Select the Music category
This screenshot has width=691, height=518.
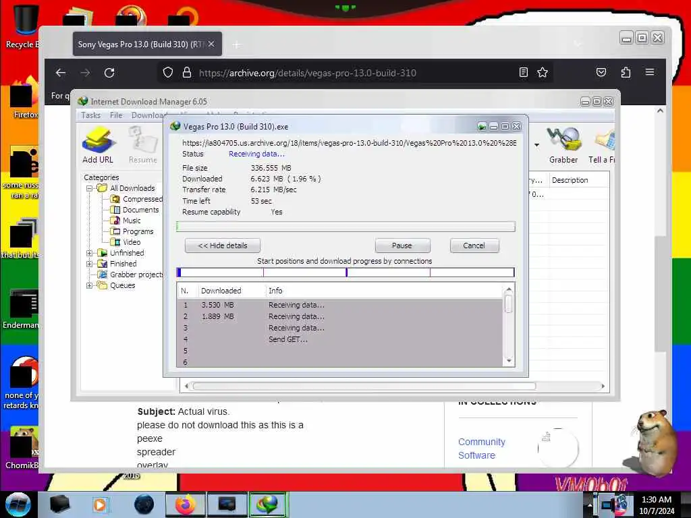tap(126, 221)
